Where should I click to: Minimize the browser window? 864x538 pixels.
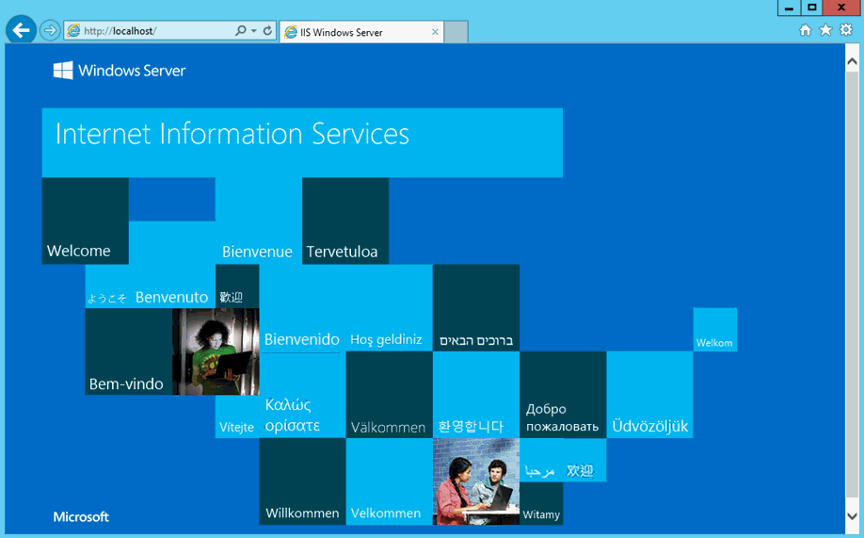(789, 8)
